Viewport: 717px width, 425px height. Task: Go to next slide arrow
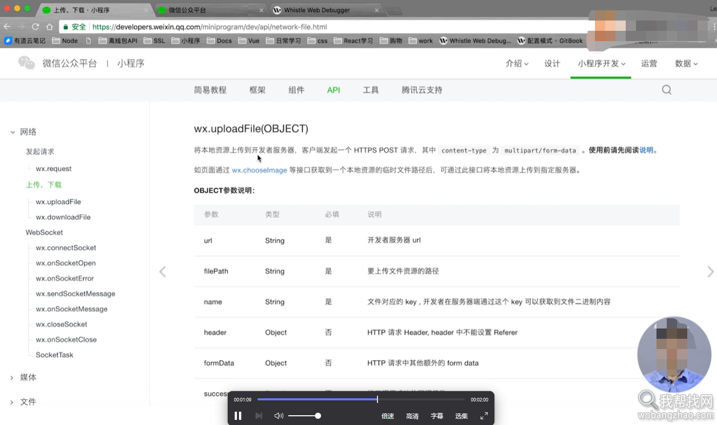tap(710, 272)
